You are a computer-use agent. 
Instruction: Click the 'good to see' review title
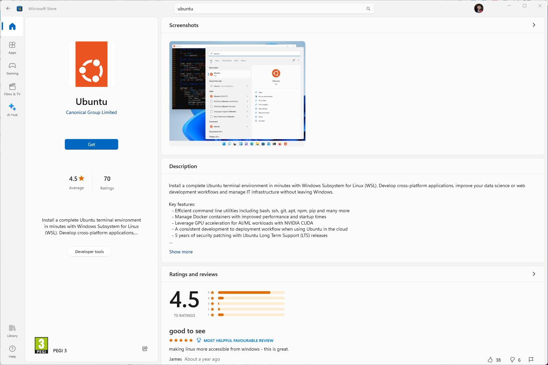(187, 331)
